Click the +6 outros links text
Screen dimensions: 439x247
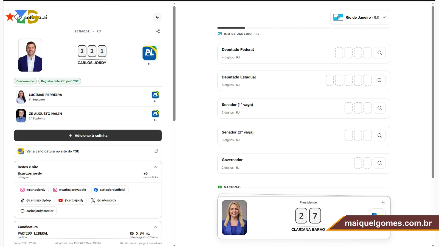(x=151, y=175)
